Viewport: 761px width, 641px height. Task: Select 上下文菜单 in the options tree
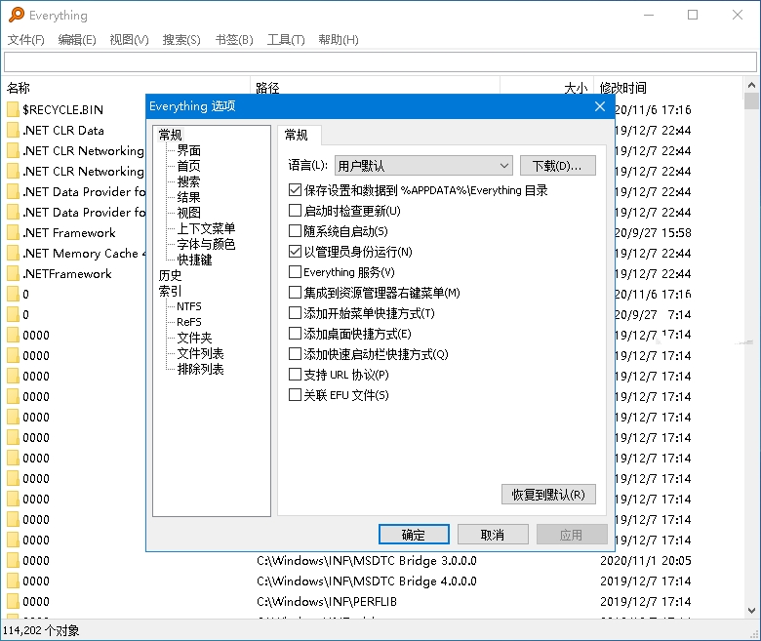206,228
